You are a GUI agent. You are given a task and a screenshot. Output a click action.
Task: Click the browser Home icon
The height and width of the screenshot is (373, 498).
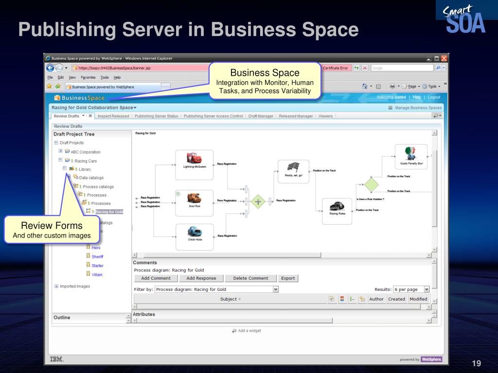pos(365,86)
